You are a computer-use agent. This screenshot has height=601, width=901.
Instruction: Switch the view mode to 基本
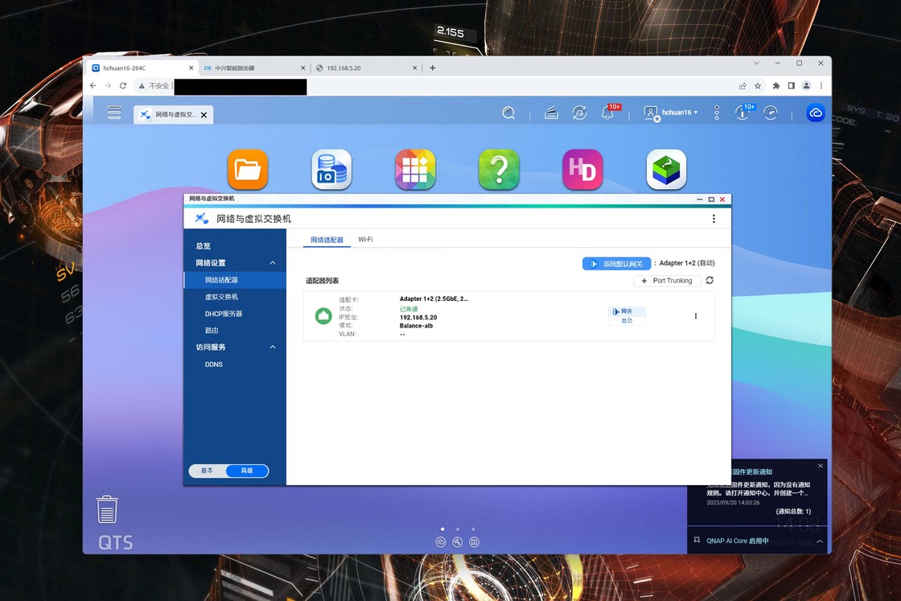point(208,471)
